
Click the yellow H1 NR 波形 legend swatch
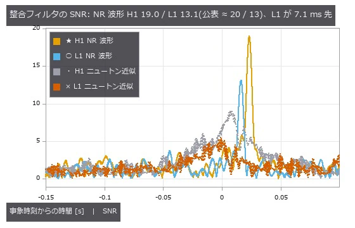pos(56,41)
